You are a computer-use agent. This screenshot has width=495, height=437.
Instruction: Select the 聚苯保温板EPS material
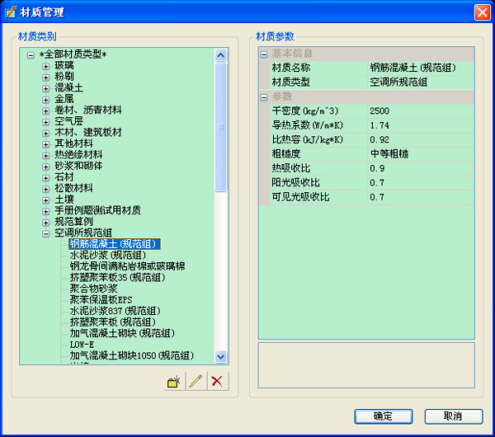pos(101,299)
